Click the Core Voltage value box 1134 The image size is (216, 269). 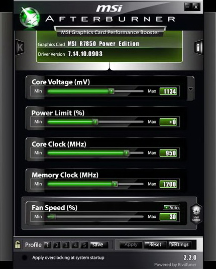[168, 91]
